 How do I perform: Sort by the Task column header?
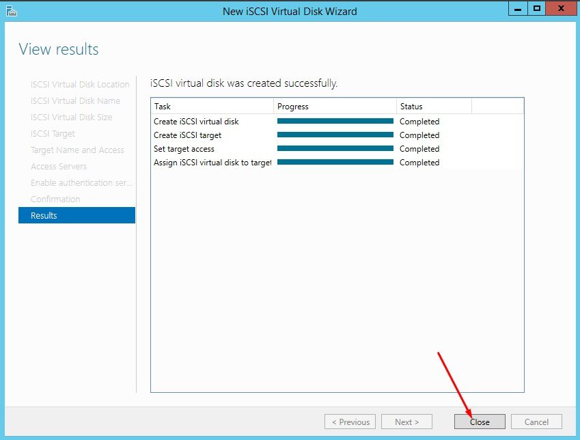[x=212, y=106]
